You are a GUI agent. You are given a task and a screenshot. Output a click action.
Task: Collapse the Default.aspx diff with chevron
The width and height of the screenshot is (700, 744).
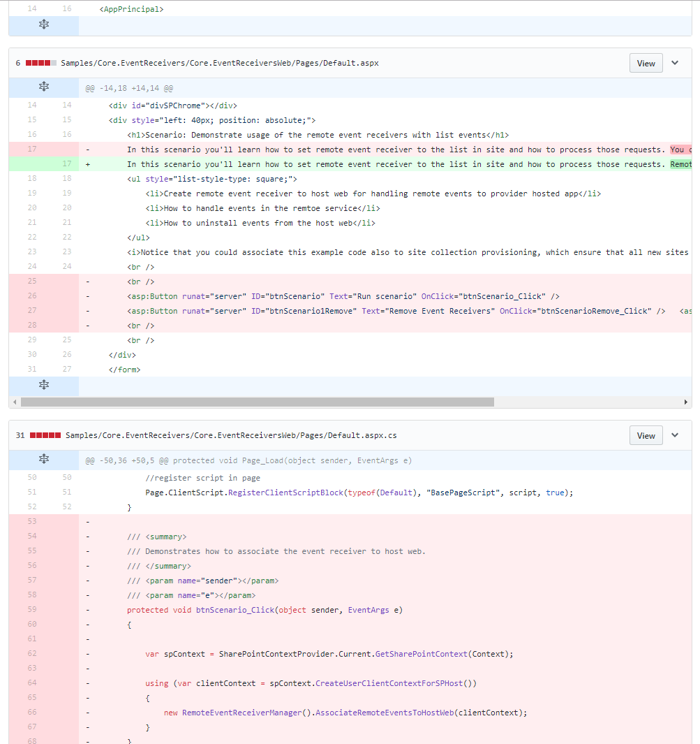point(675,63)
